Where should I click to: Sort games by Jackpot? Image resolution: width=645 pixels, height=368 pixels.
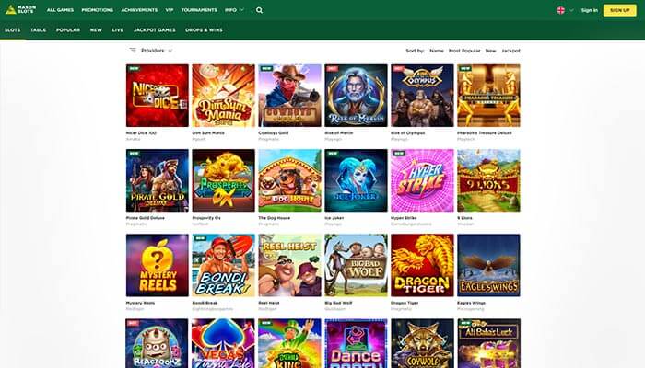(x=510, y=51)
